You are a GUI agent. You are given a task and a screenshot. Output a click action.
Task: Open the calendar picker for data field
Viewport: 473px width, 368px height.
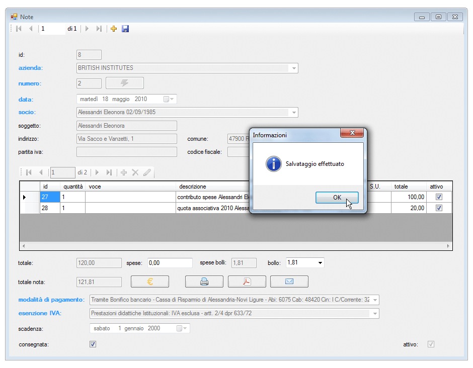pos(169,99)
